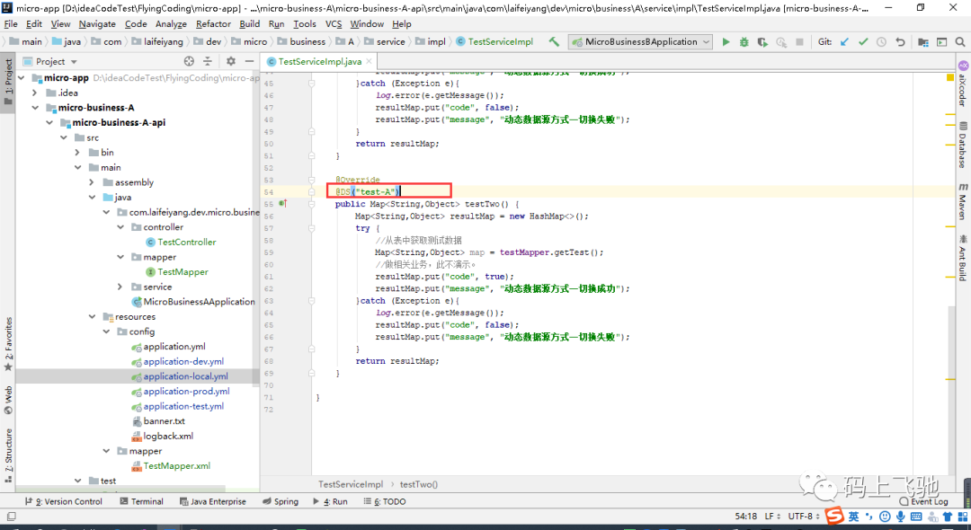Viewport: 971px width, 530px height.
Task: Click testTwo() in editor breadcrumb
Action: click(419, 484)
